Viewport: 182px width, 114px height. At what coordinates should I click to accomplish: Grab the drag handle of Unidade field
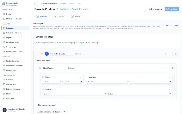tap(43, 89)
